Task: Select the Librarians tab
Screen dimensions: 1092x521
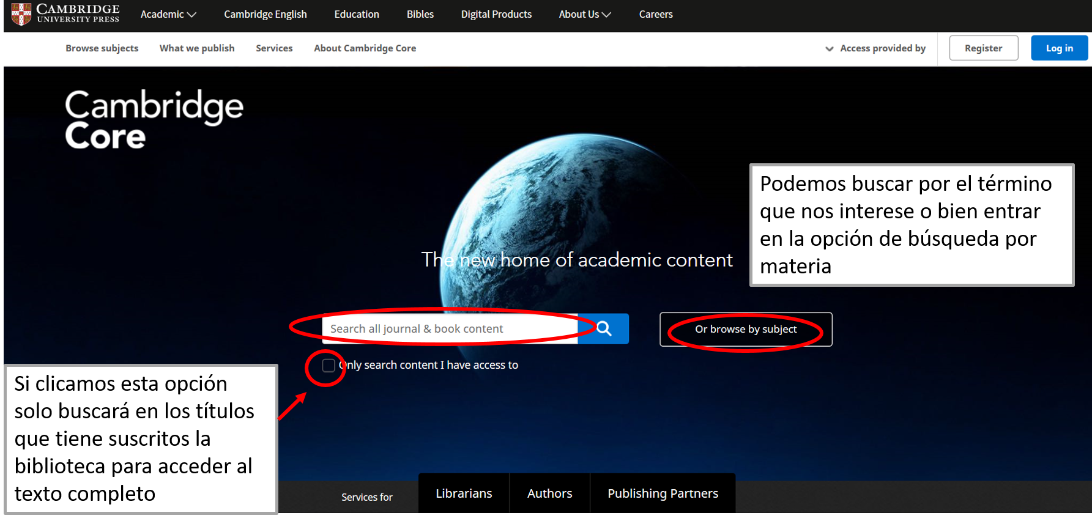Action: tap(464, 493)
